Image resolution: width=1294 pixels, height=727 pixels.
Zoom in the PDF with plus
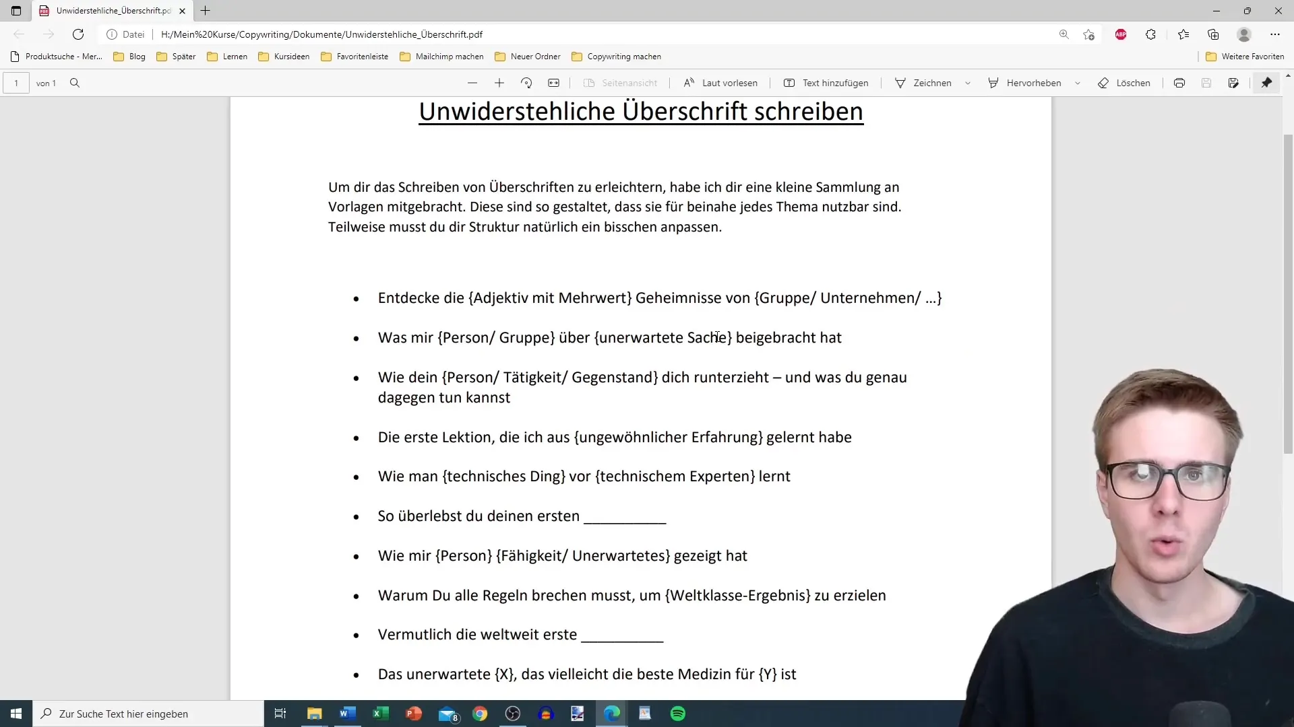[499, 83]
